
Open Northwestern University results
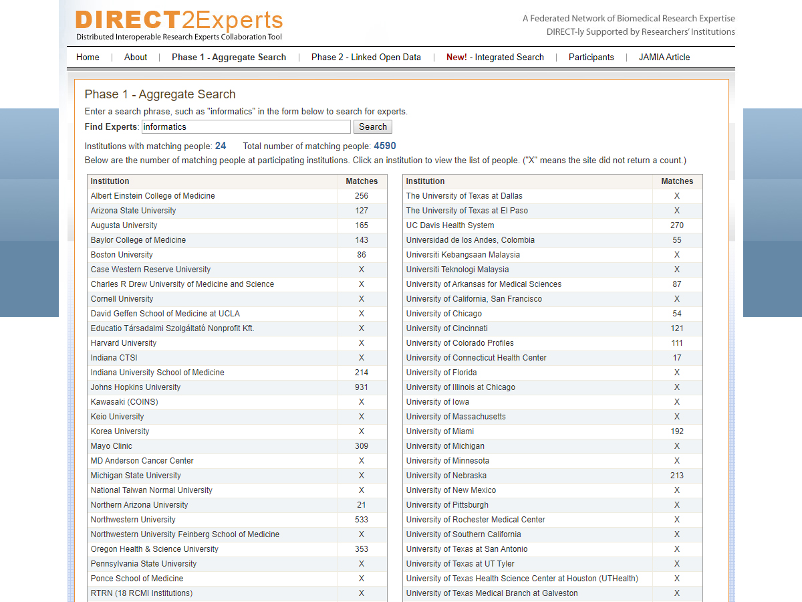coord(133,520)
